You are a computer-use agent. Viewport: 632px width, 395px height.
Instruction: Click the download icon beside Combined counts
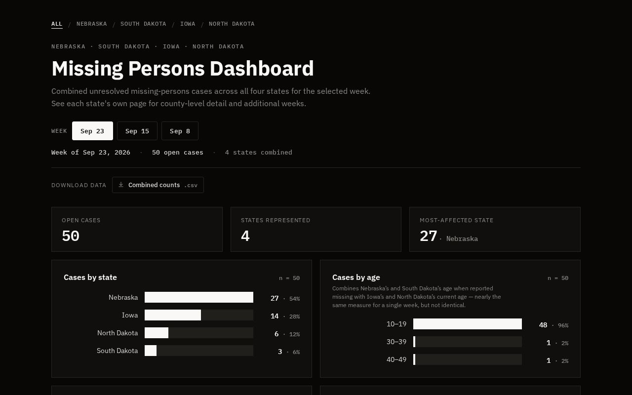[121, 185]
